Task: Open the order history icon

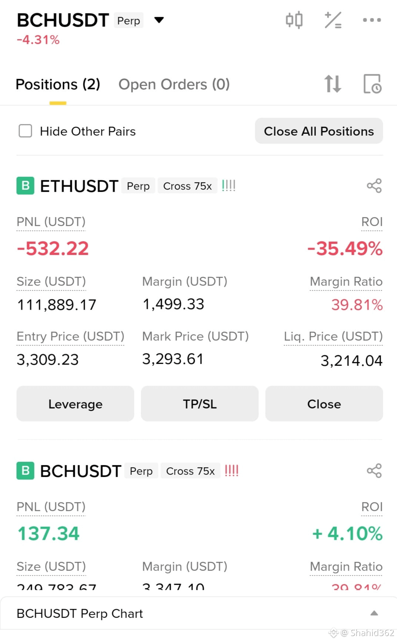Action: (372, 84)
